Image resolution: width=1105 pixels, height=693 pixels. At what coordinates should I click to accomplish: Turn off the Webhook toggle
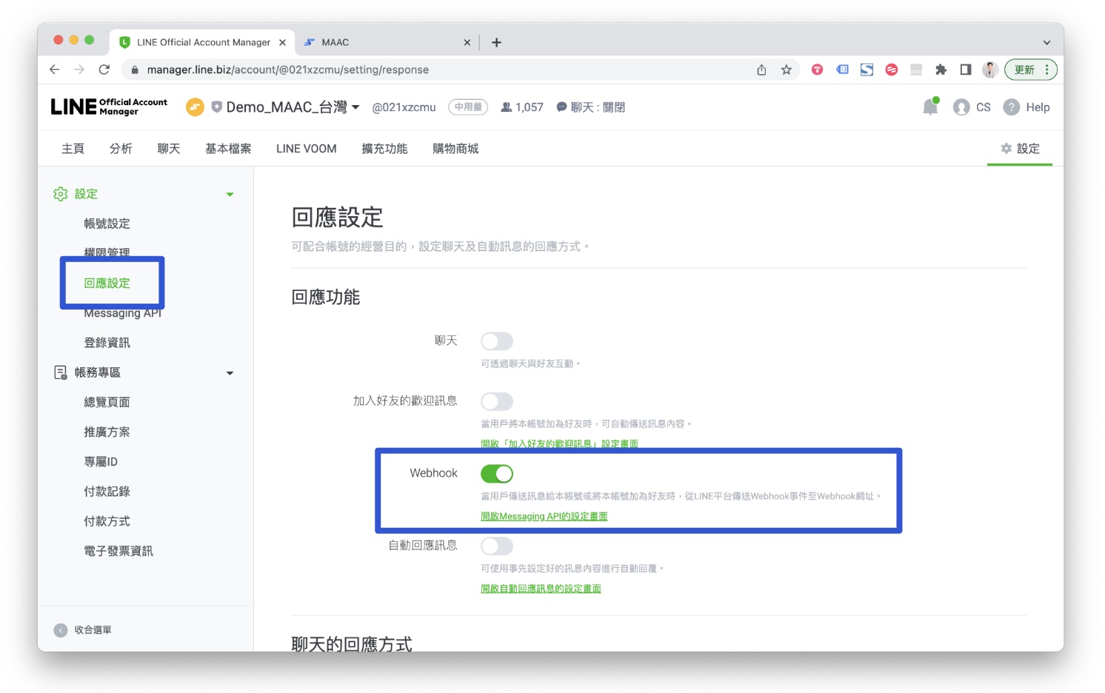[496, 474]
